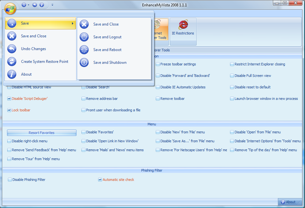The width and height of the screenshot is (305, 208).
Task: Click the partly hidden Internet Explorer Tools ribbon button
Action: pos(161,29)
